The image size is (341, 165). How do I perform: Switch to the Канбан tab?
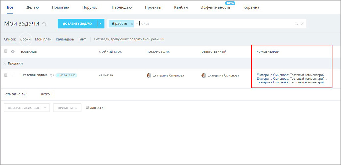coord(181,7)
